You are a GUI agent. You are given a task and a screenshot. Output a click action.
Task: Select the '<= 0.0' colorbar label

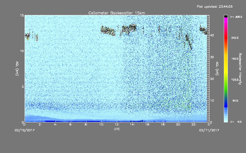click(236, 122)
